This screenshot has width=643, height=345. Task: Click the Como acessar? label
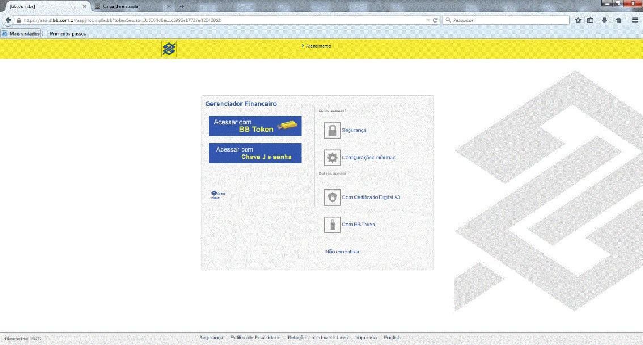[332, 110]
